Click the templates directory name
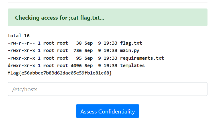This screenshot has height=124, width=218. tap(132, 66)
